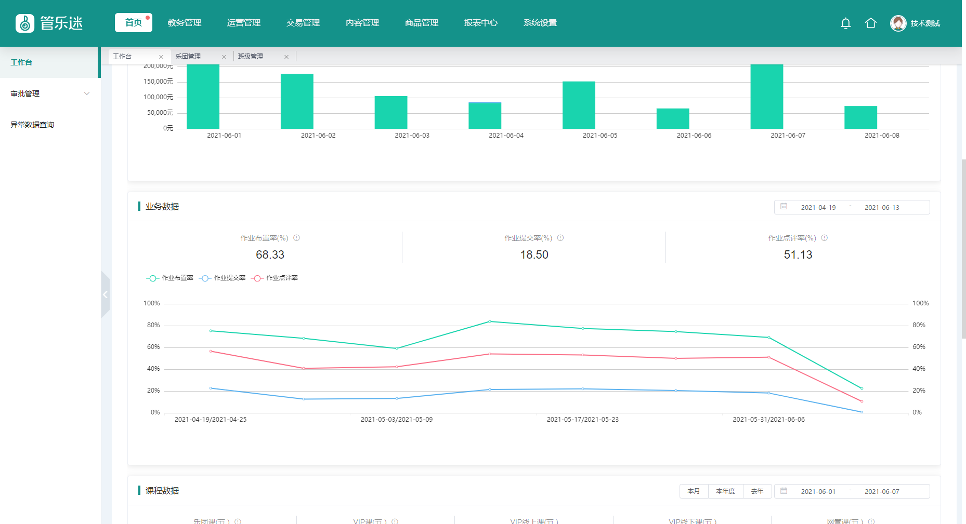The image size is (966, 524).
Task: Click info icon beside 作业布置率(%)
Action: coord(296,238)
